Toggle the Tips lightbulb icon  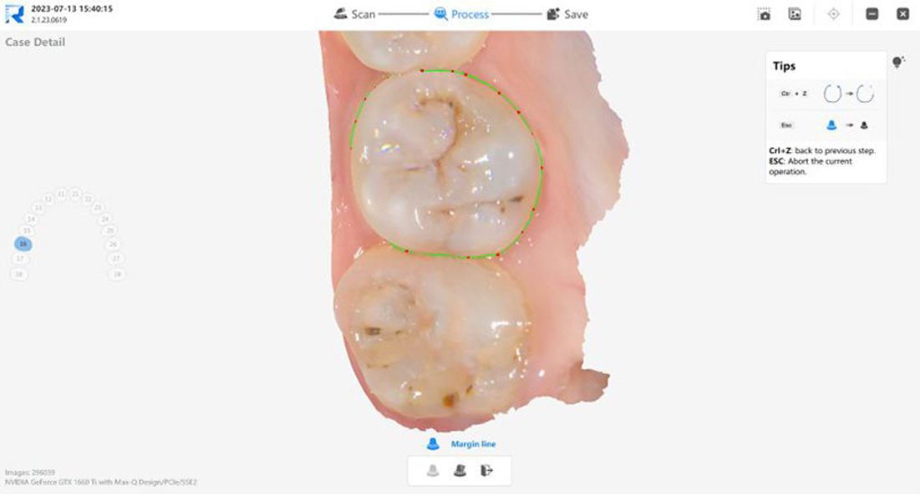pos(898,62)
